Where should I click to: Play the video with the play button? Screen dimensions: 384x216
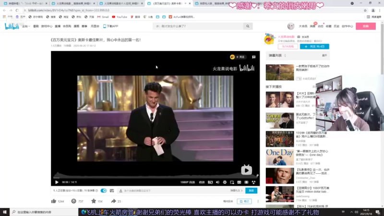tap(57, 182)
